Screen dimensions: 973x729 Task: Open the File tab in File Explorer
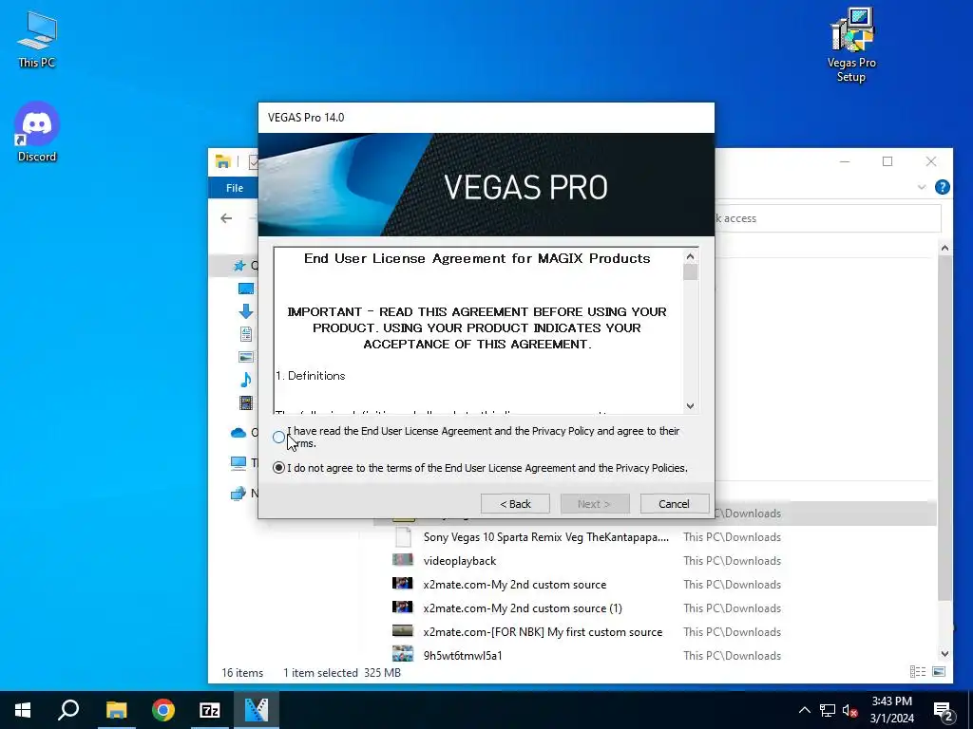235,188
